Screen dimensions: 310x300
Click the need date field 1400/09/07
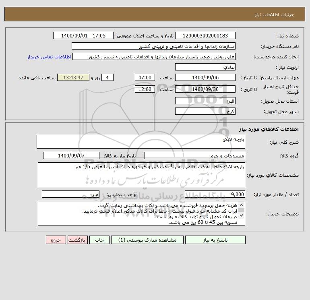click(x=71, y=155)
